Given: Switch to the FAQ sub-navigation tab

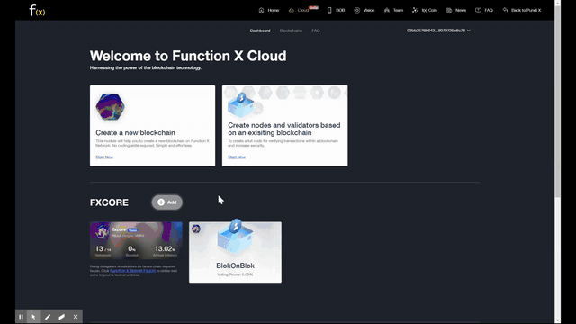Looking at the screenshot, I should [x=316, y=31].
